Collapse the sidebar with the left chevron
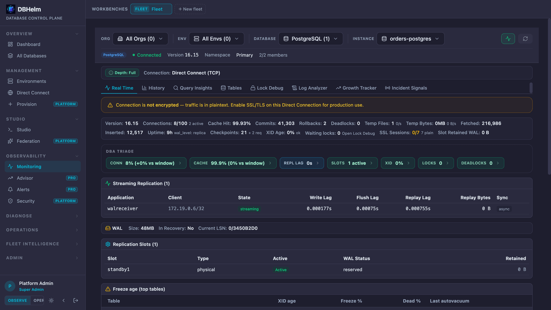This screenshot has width=551, height=310. click(64, 300)
